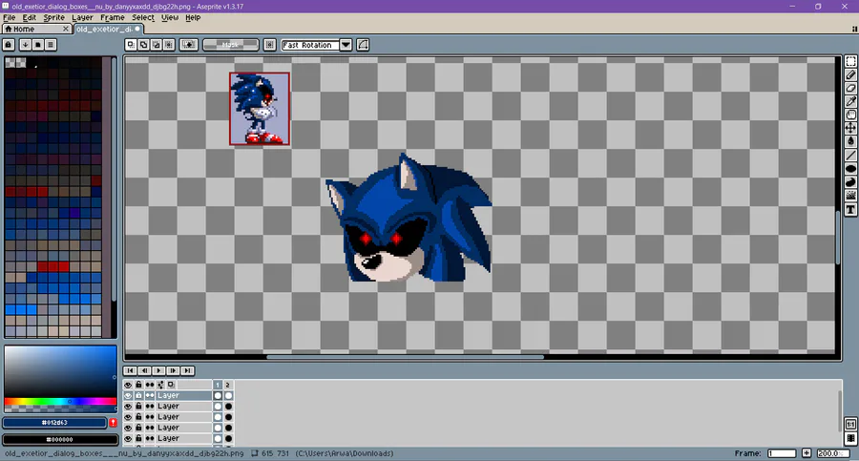Click the Frame number input field
This screenshot has width=859, height=461.
tap(782, 453)
